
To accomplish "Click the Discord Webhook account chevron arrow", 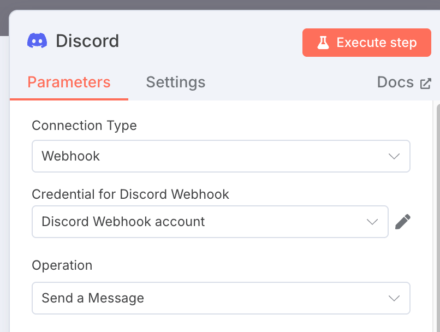I will [x=372, y=222].
